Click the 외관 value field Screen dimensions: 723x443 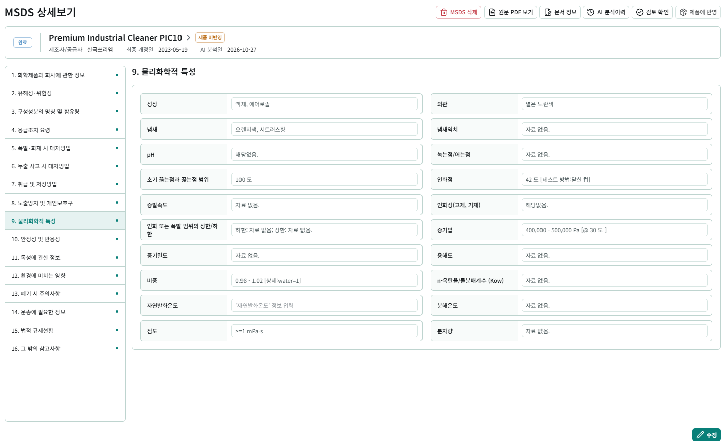(615, 104)
